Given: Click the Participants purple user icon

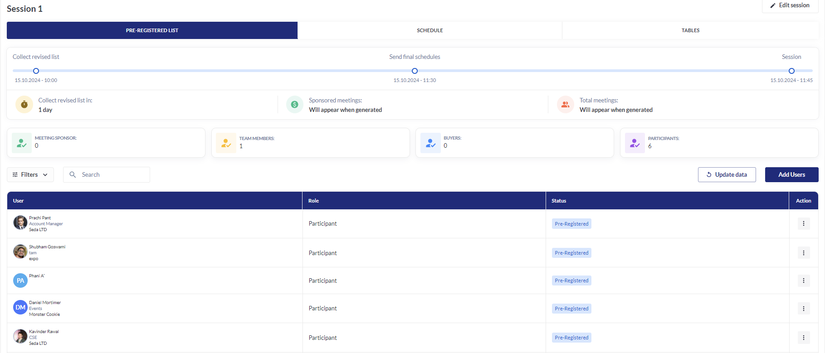Looking at the screenshot, I should [x=635, y=143].
